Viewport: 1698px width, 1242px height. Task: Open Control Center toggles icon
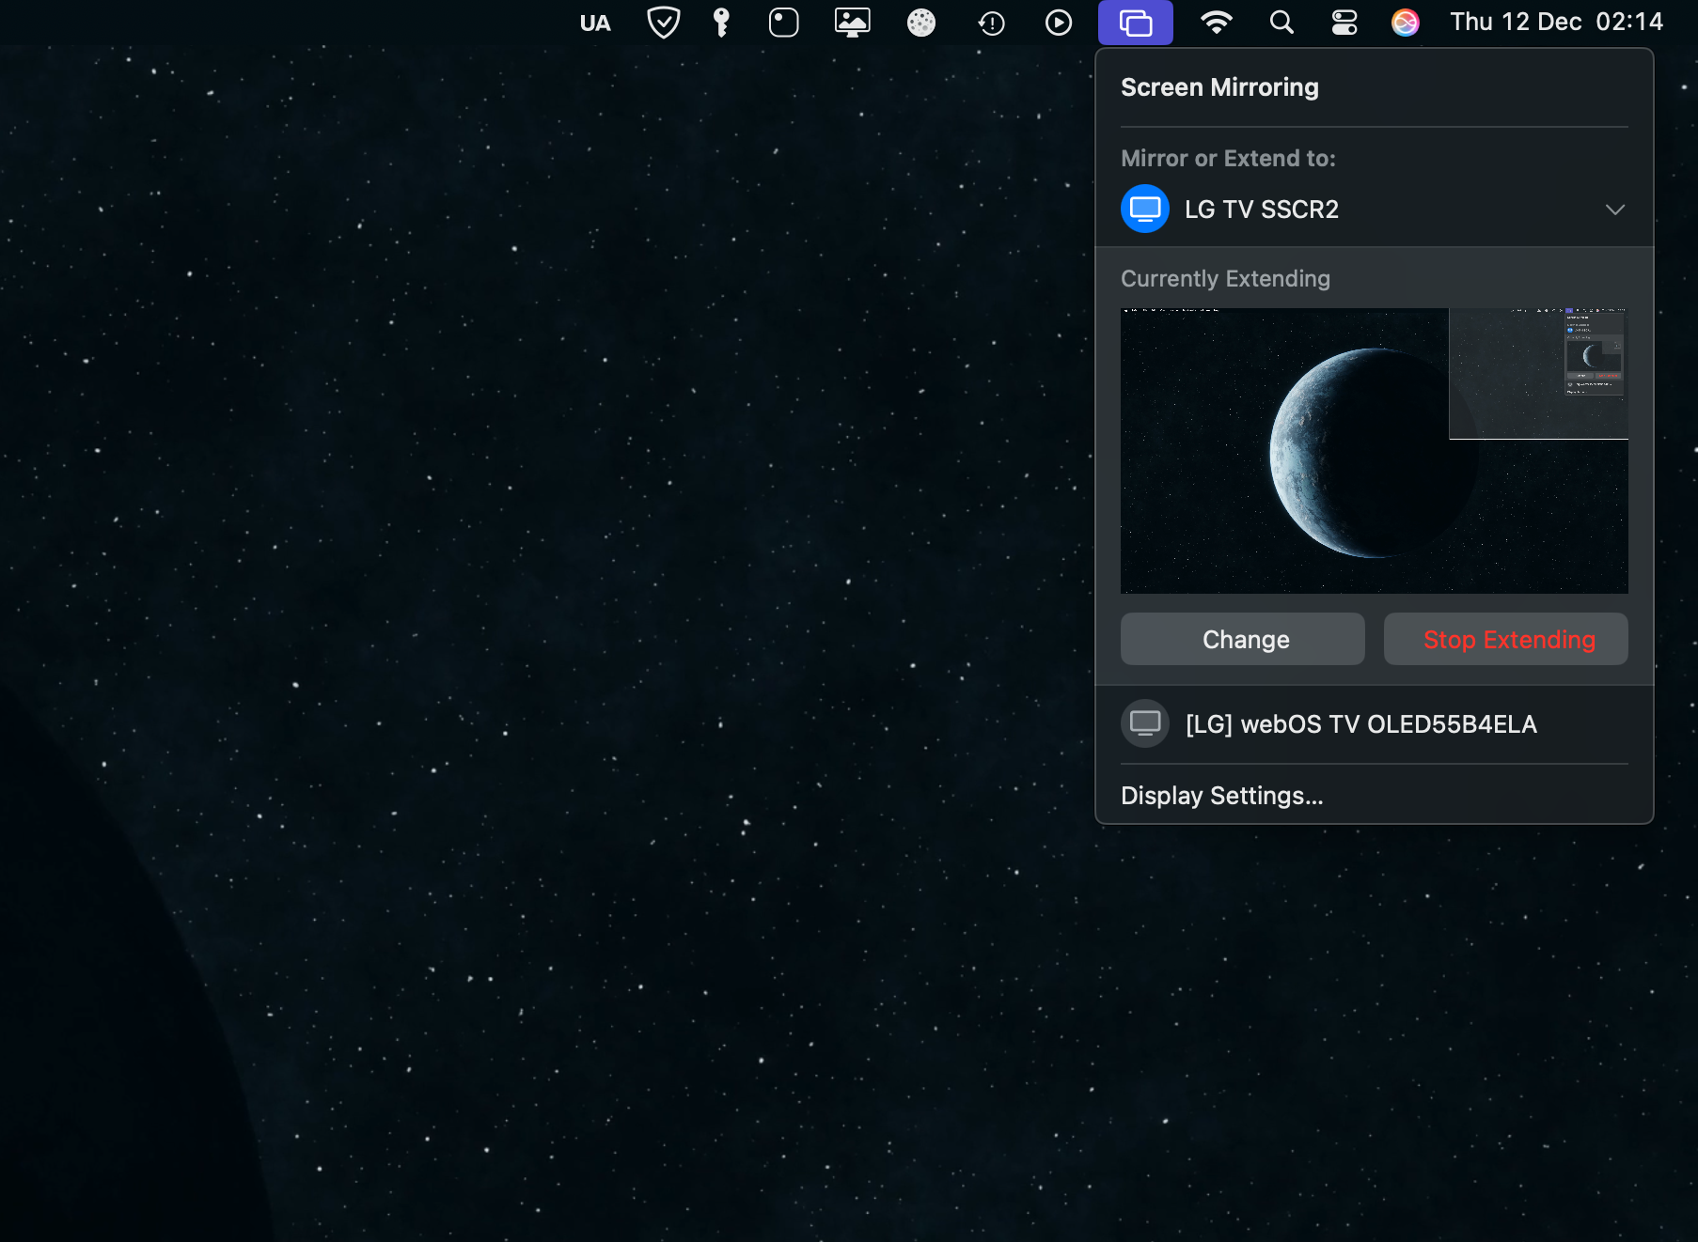point(1344,23)
